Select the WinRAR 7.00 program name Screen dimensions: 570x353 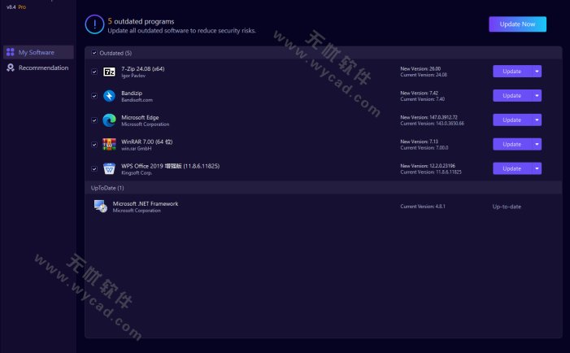pyautogui.click(x=147, y=142)
